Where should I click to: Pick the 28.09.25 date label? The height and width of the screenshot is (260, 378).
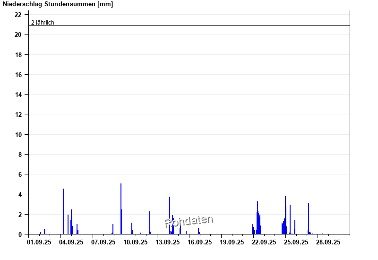[x=328, y=242]
